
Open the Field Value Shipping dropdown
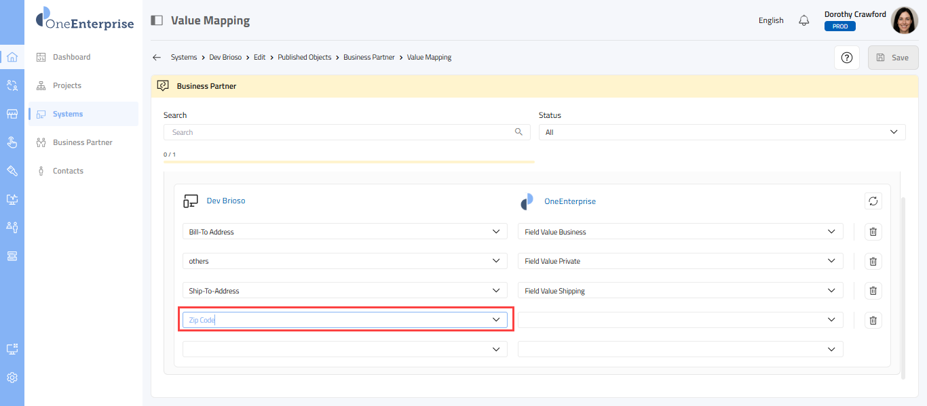coord(680,291)
